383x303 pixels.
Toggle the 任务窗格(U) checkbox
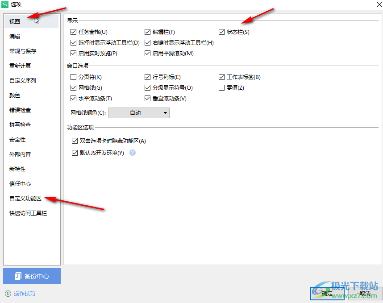point(73,32)
